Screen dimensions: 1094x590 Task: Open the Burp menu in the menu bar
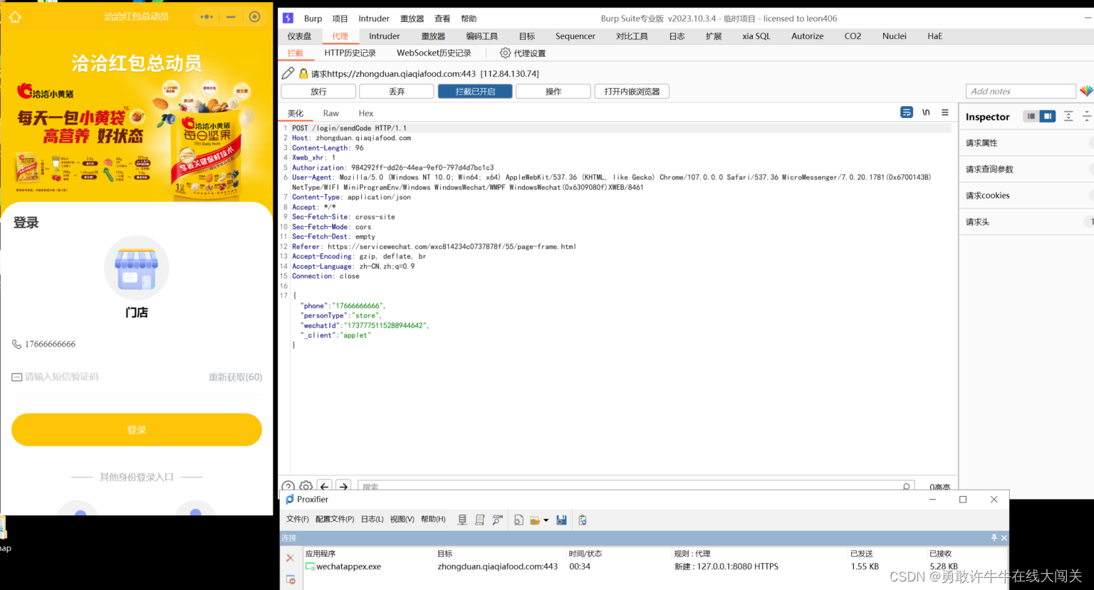pyautogui.click(x=313, y=19)
